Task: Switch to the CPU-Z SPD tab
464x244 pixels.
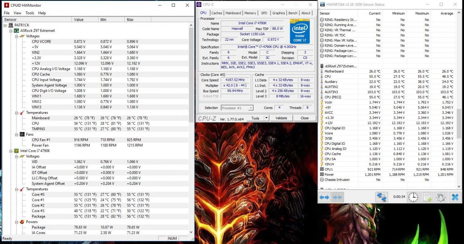Action: (264, 13)
